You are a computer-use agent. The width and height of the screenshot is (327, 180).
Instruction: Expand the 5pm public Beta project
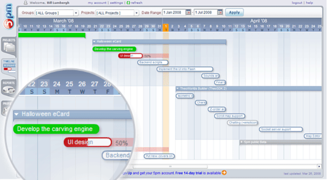coord(242,142)
